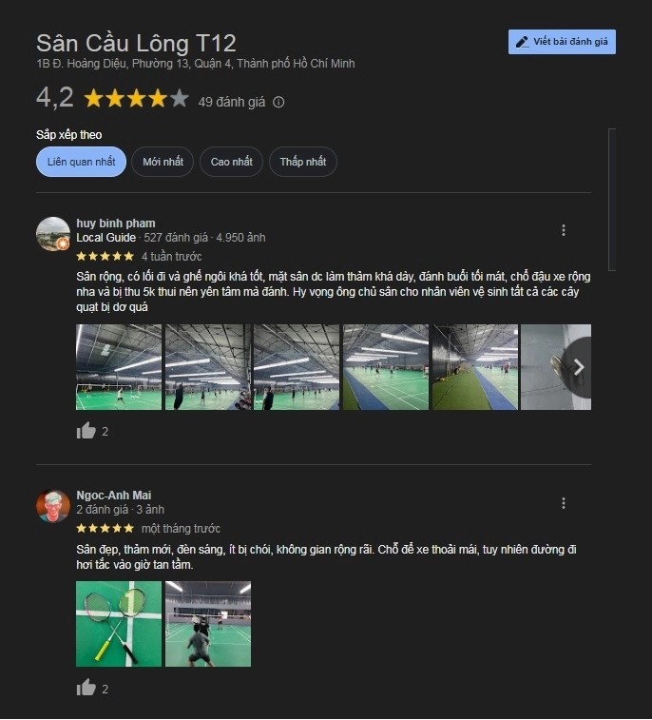Click huy binh pham's profile avatar
The width and height of the screenshot is (652, 720).
pyautogui.click(x=53, y=234)
